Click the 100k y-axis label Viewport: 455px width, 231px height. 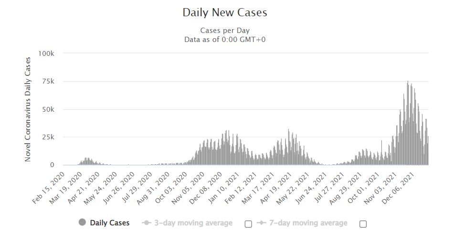(46, 53)
